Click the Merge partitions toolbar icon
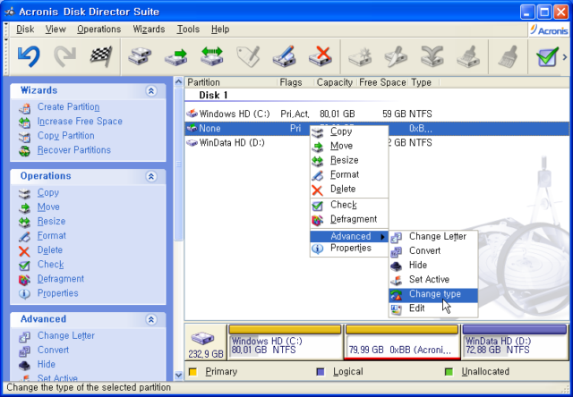The height and width of the screenshot is (397, 573). tap(432, 56)
